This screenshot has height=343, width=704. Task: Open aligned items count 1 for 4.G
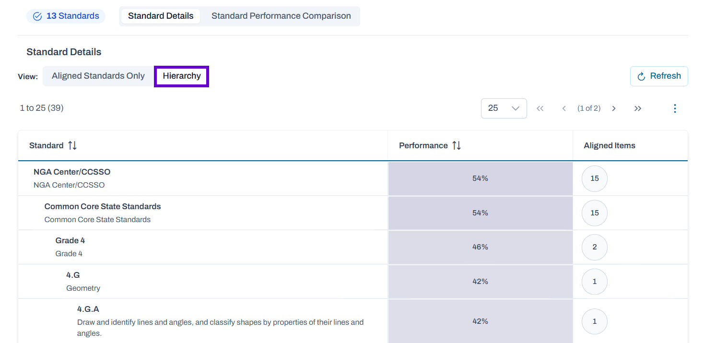tap(595, 282)
